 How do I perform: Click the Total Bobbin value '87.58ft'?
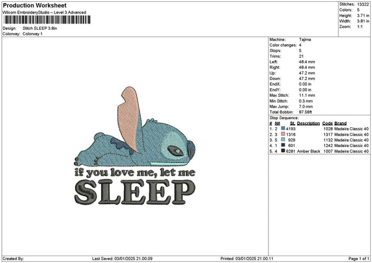(306, 112)
